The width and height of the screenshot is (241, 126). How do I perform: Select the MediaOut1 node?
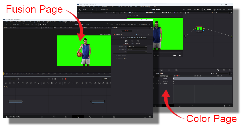click(x=98, y=101)
